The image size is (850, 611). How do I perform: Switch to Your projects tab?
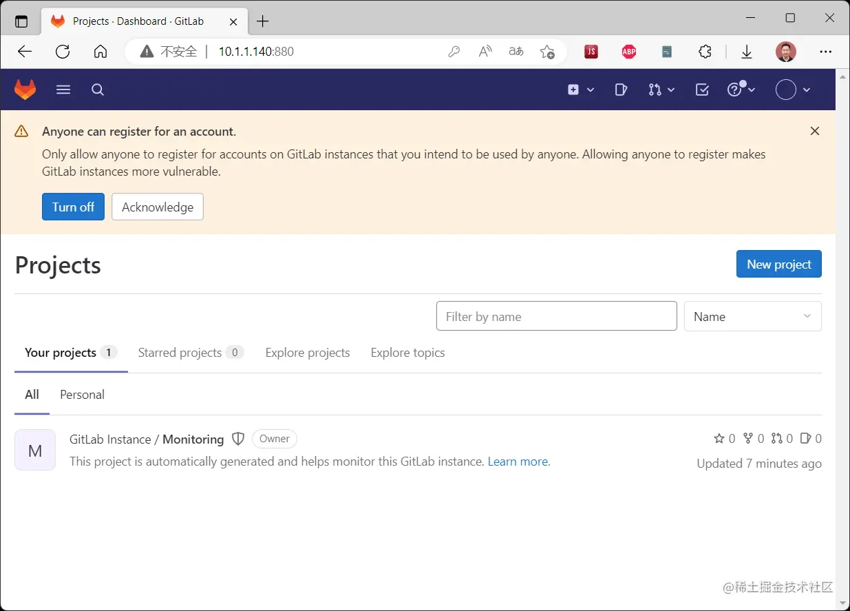71,353
